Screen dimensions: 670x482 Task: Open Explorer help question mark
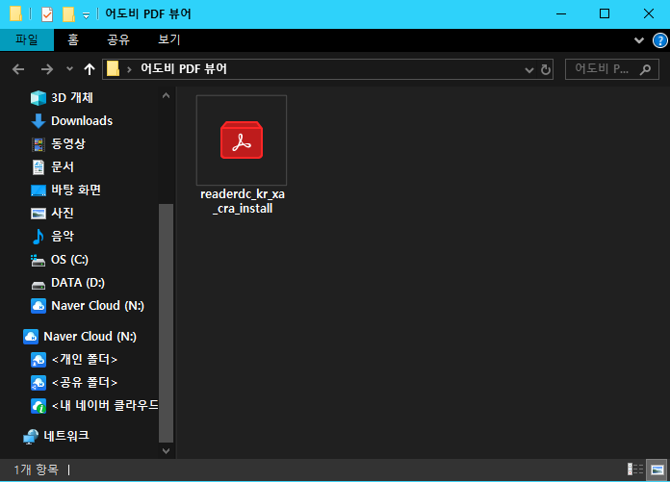(x=660, y=40)
